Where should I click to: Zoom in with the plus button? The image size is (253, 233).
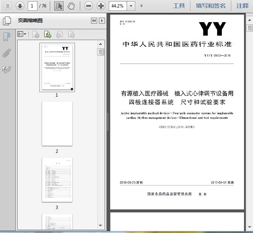point(101,6)
